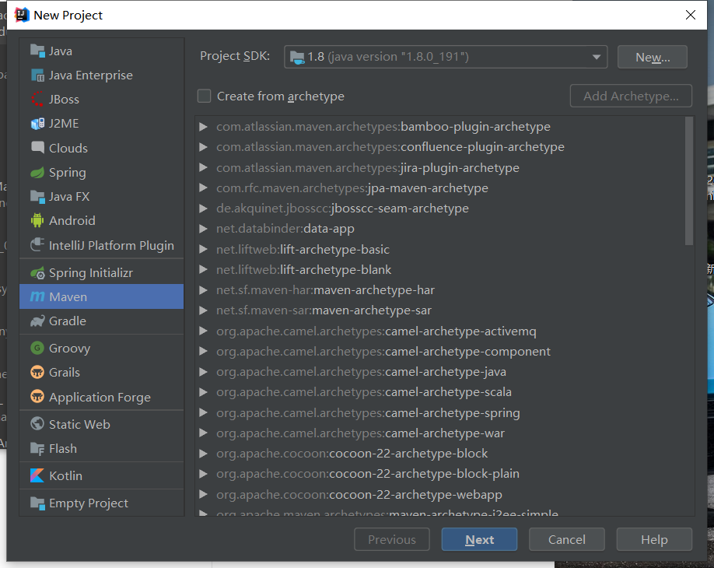
Task: Click the Next button
Action: 479,539
